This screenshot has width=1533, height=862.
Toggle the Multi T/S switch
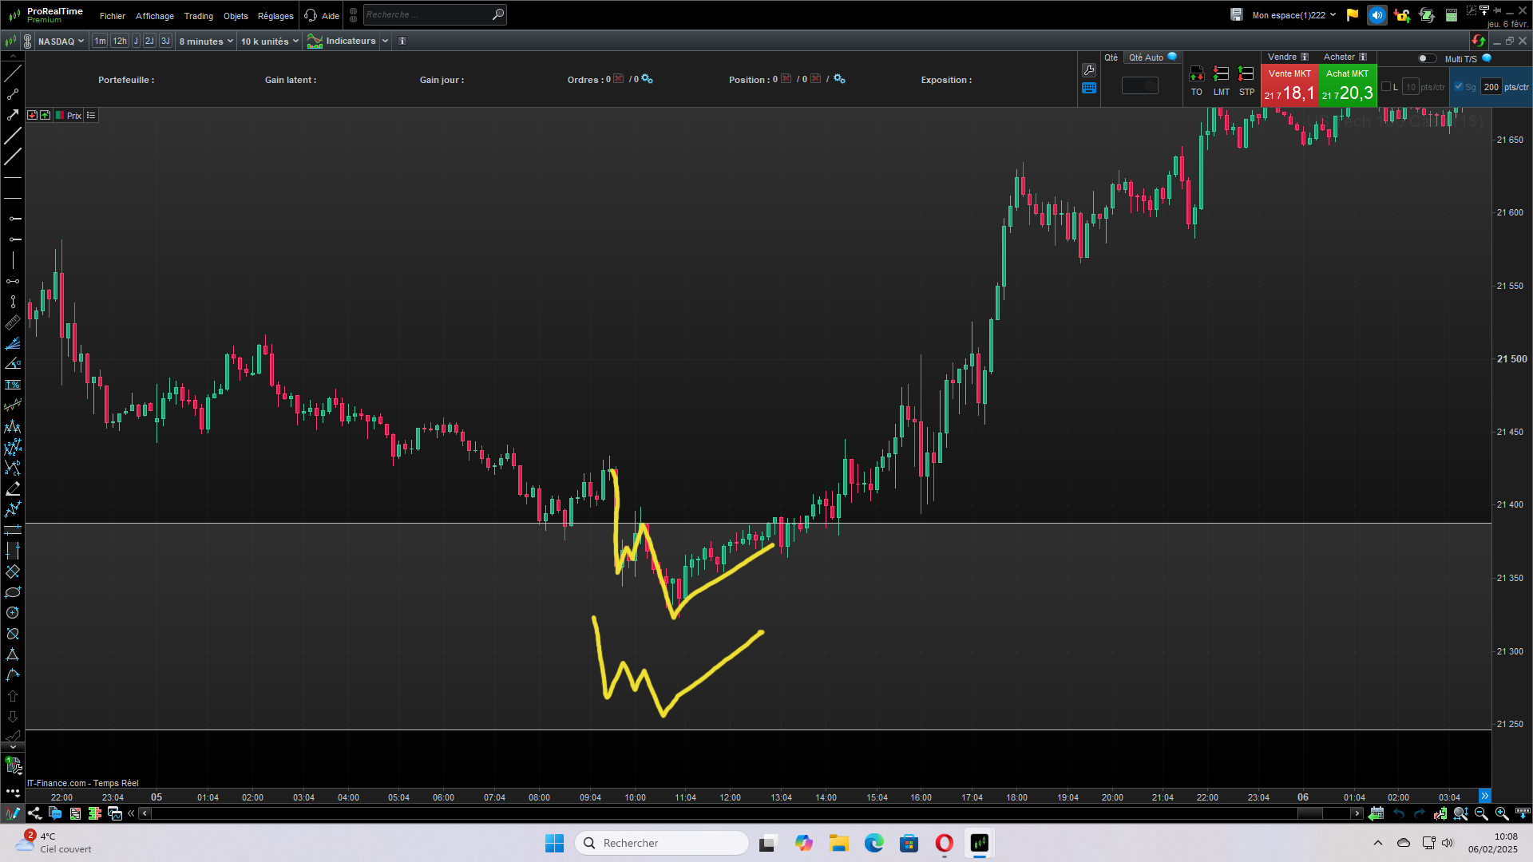tap(1426, 58)
